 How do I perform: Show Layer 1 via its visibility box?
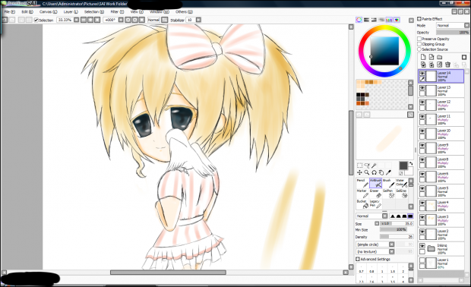422,260
